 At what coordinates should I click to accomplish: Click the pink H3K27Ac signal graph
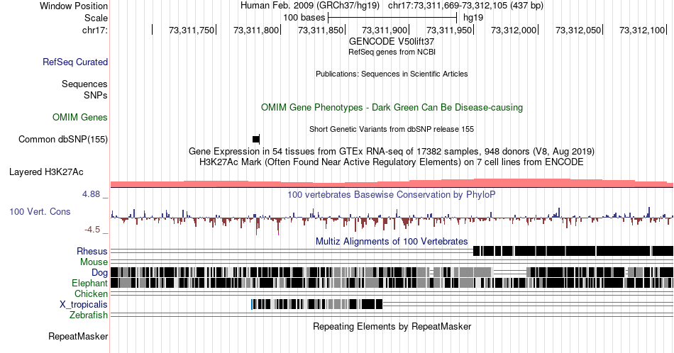pos(392,184)
